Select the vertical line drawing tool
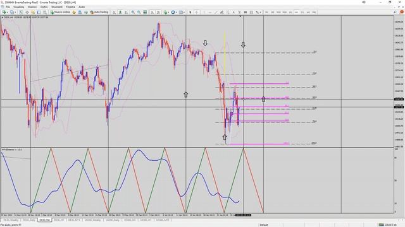405x227 pixels. [x=204, y=12]
